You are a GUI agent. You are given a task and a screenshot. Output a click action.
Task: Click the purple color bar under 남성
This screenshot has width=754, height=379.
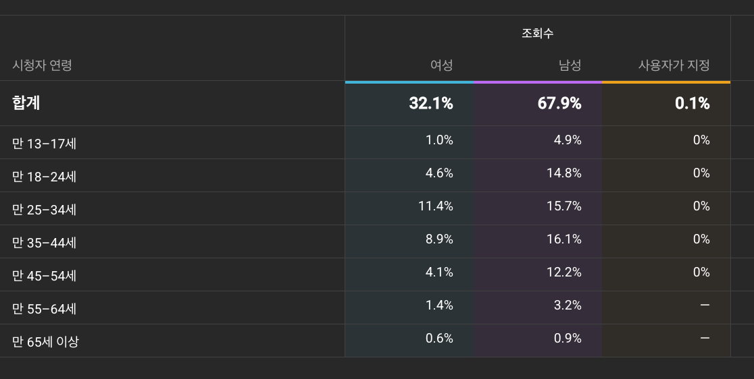538,82
